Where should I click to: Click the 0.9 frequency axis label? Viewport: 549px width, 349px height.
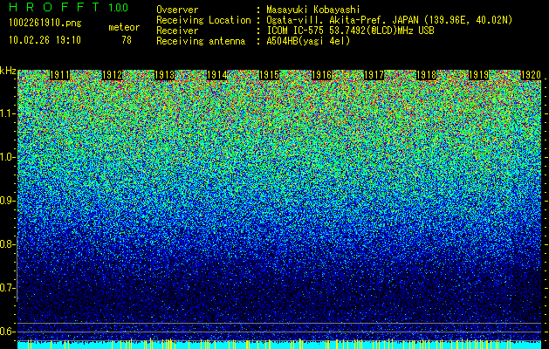point(8,201)
